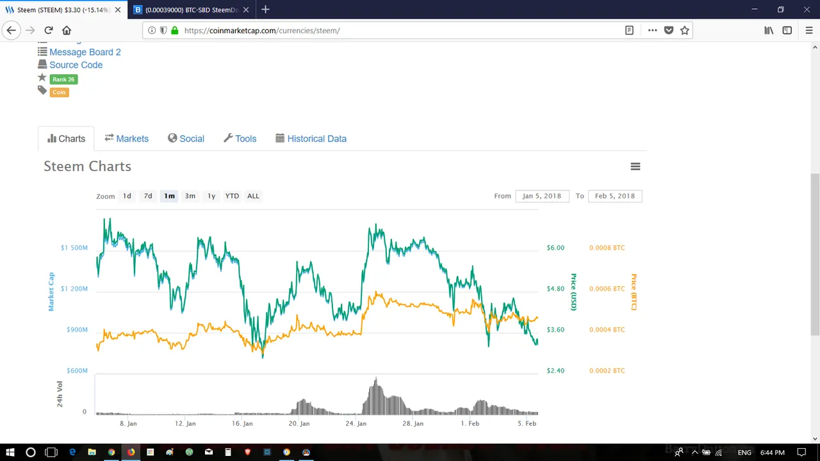Set chart zoom to 1m
Viewport: 820px width, 461px height.
pos(169,196)
